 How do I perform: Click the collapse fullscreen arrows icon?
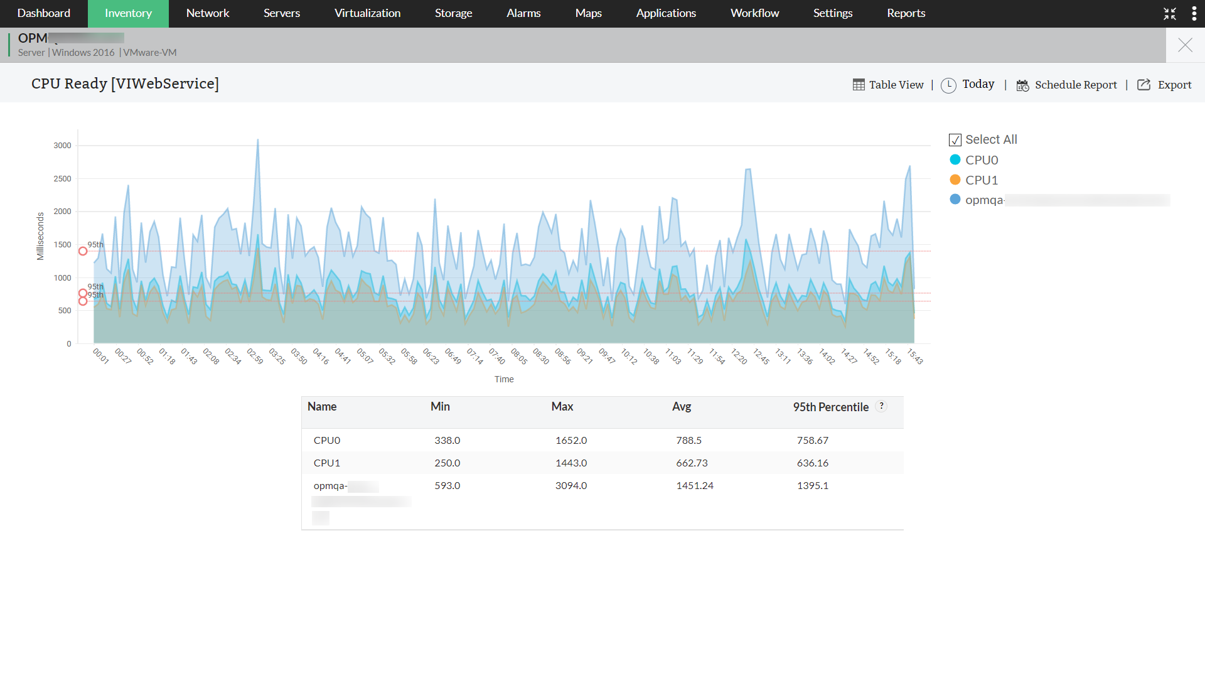(1170, 14)
